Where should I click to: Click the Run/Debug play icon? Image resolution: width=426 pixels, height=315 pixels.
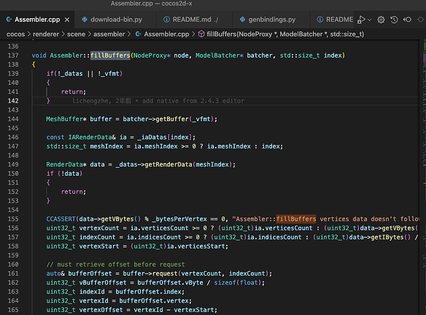361,20
